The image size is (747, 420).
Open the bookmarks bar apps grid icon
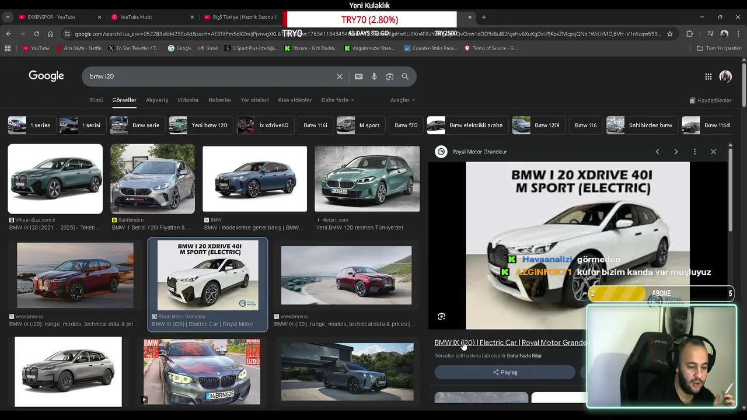click(x=8, y=48)
